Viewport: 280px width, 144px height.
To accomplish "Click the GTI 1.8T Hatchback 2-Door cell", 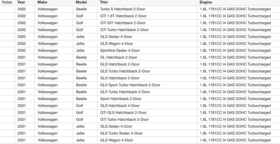I will coord(123,16).
